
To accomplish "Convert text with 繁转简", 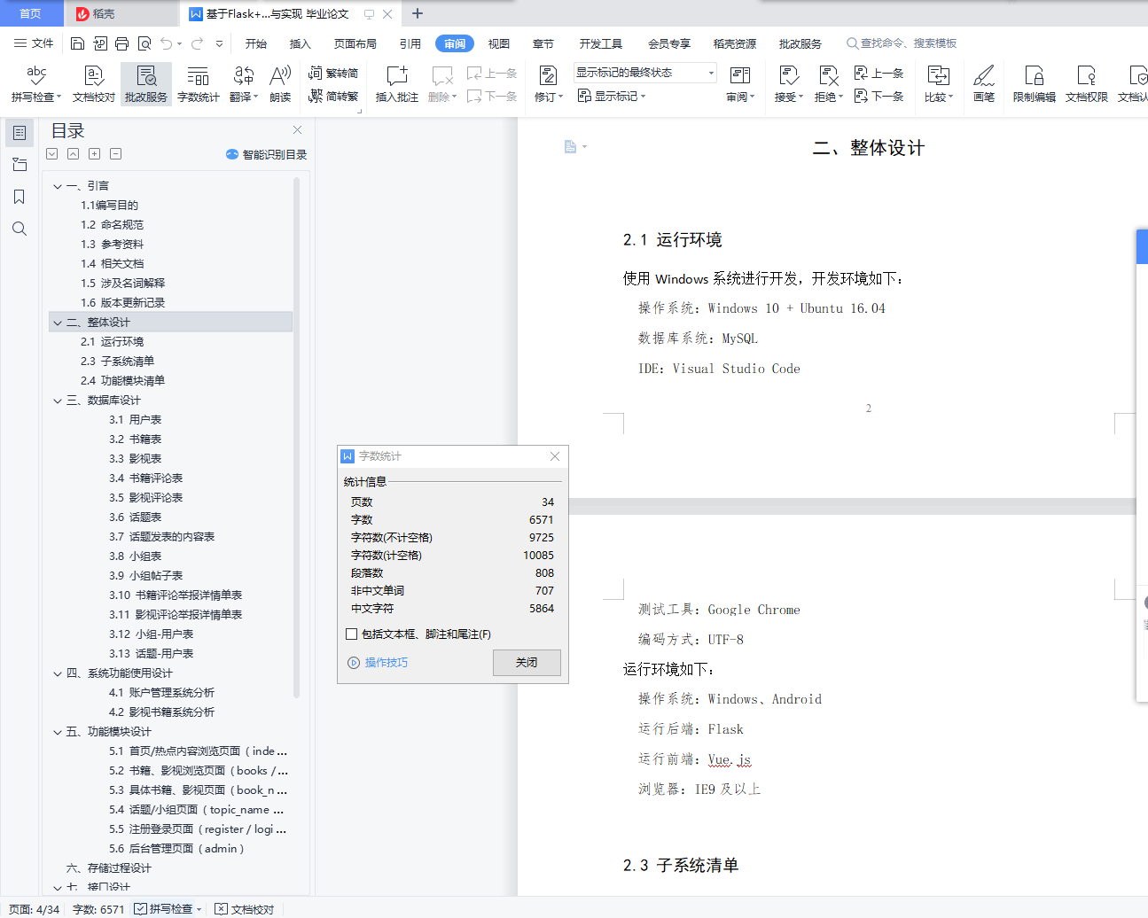I will (333, 73).
